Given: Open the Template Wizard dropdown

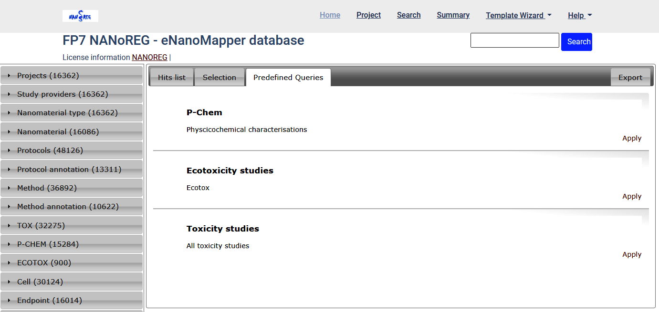Looking at the screenshot, I should (x=518, y=15).
